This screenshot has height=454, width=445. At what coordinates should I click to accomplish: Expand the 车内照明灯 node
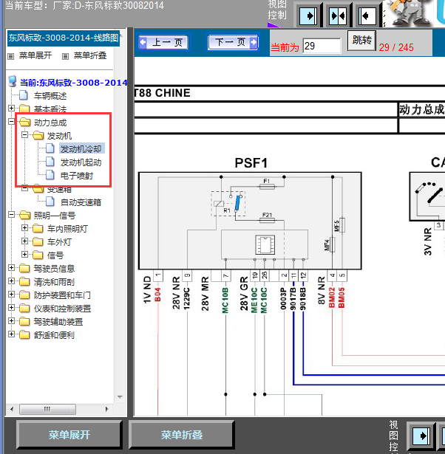pos(24,228)
